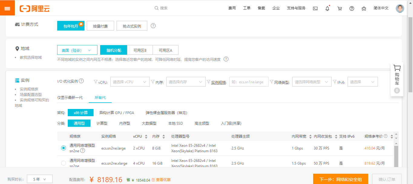Select 可用区B zone
Screen dimensions: 413x184
pyautogui.click(x=140, y=50)
